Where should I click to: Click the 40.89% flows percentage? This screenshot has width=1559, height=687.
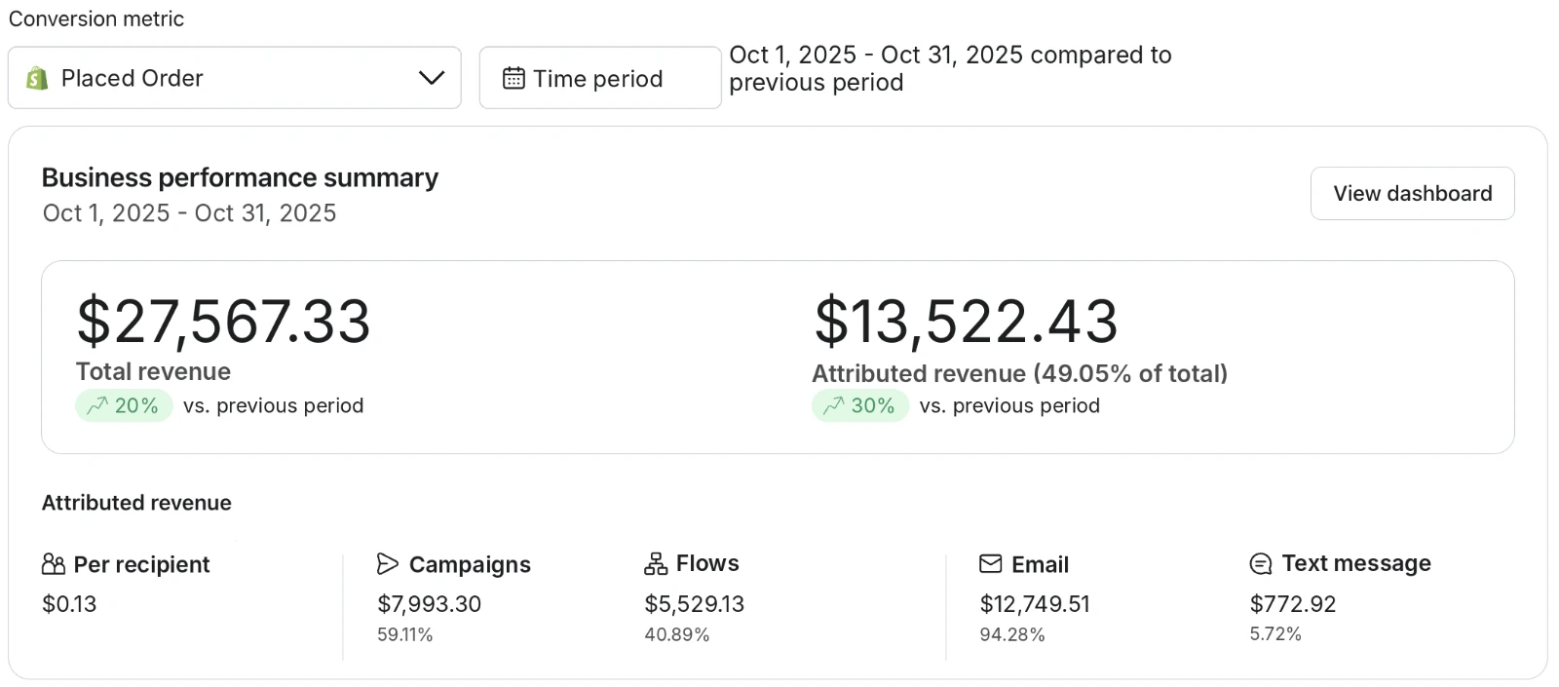676,634
